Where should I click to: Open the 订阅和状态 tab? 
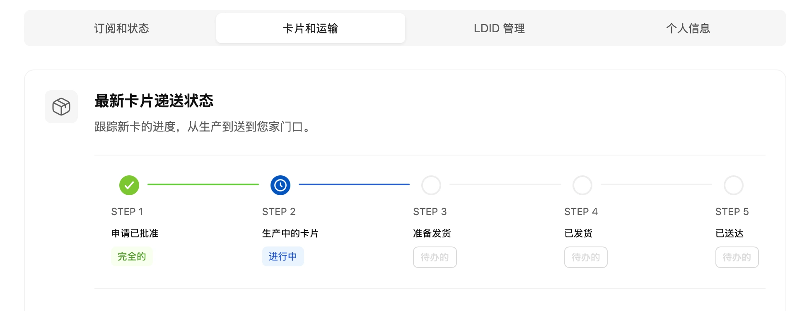click(x=121, y=29)
